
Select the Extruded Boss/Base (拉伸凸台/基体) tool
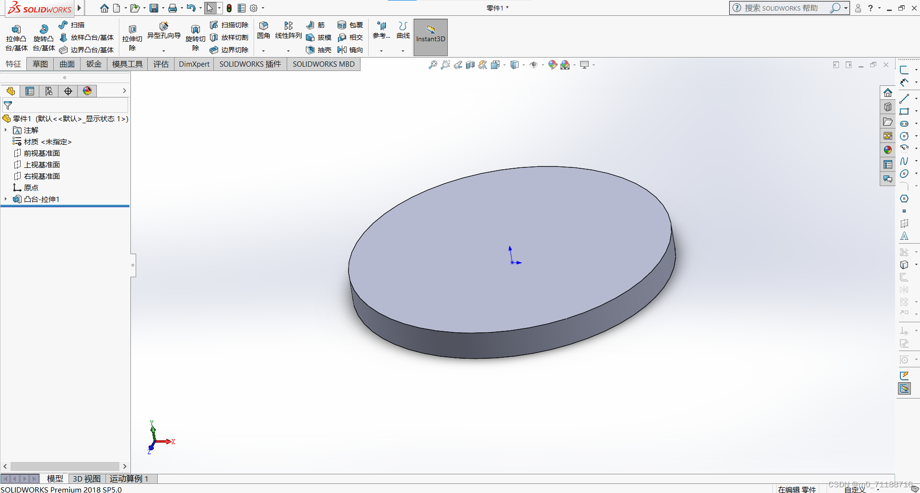(x=16, y=38)
